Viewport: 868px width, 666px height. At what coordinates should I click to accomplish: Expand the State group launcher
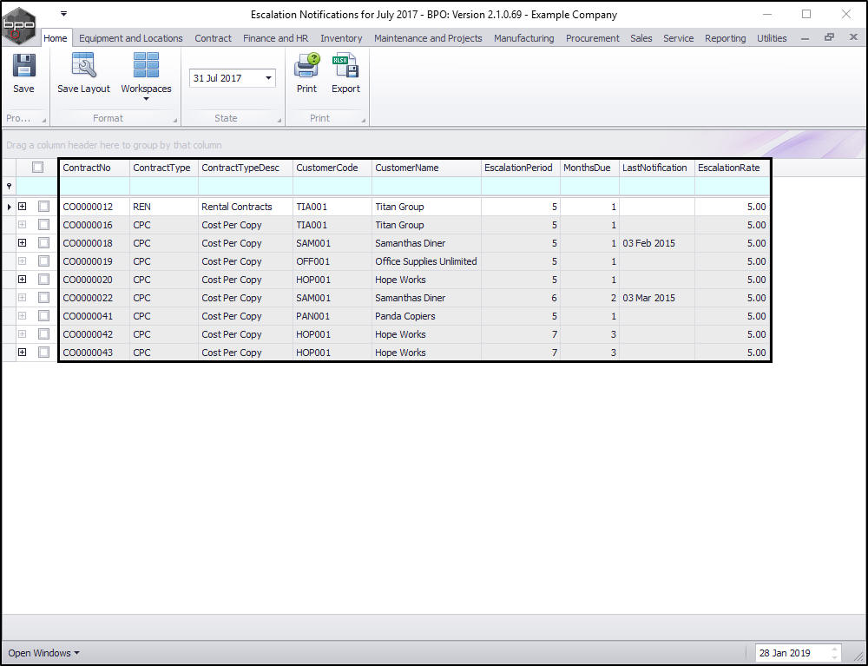point(279,120)
